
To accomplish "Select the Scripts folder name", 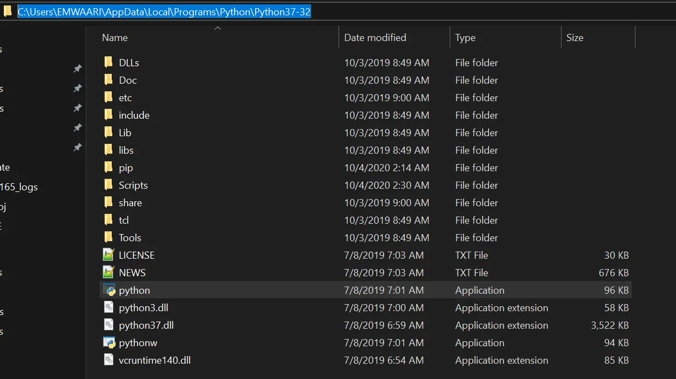I will [x=133, y=185].
